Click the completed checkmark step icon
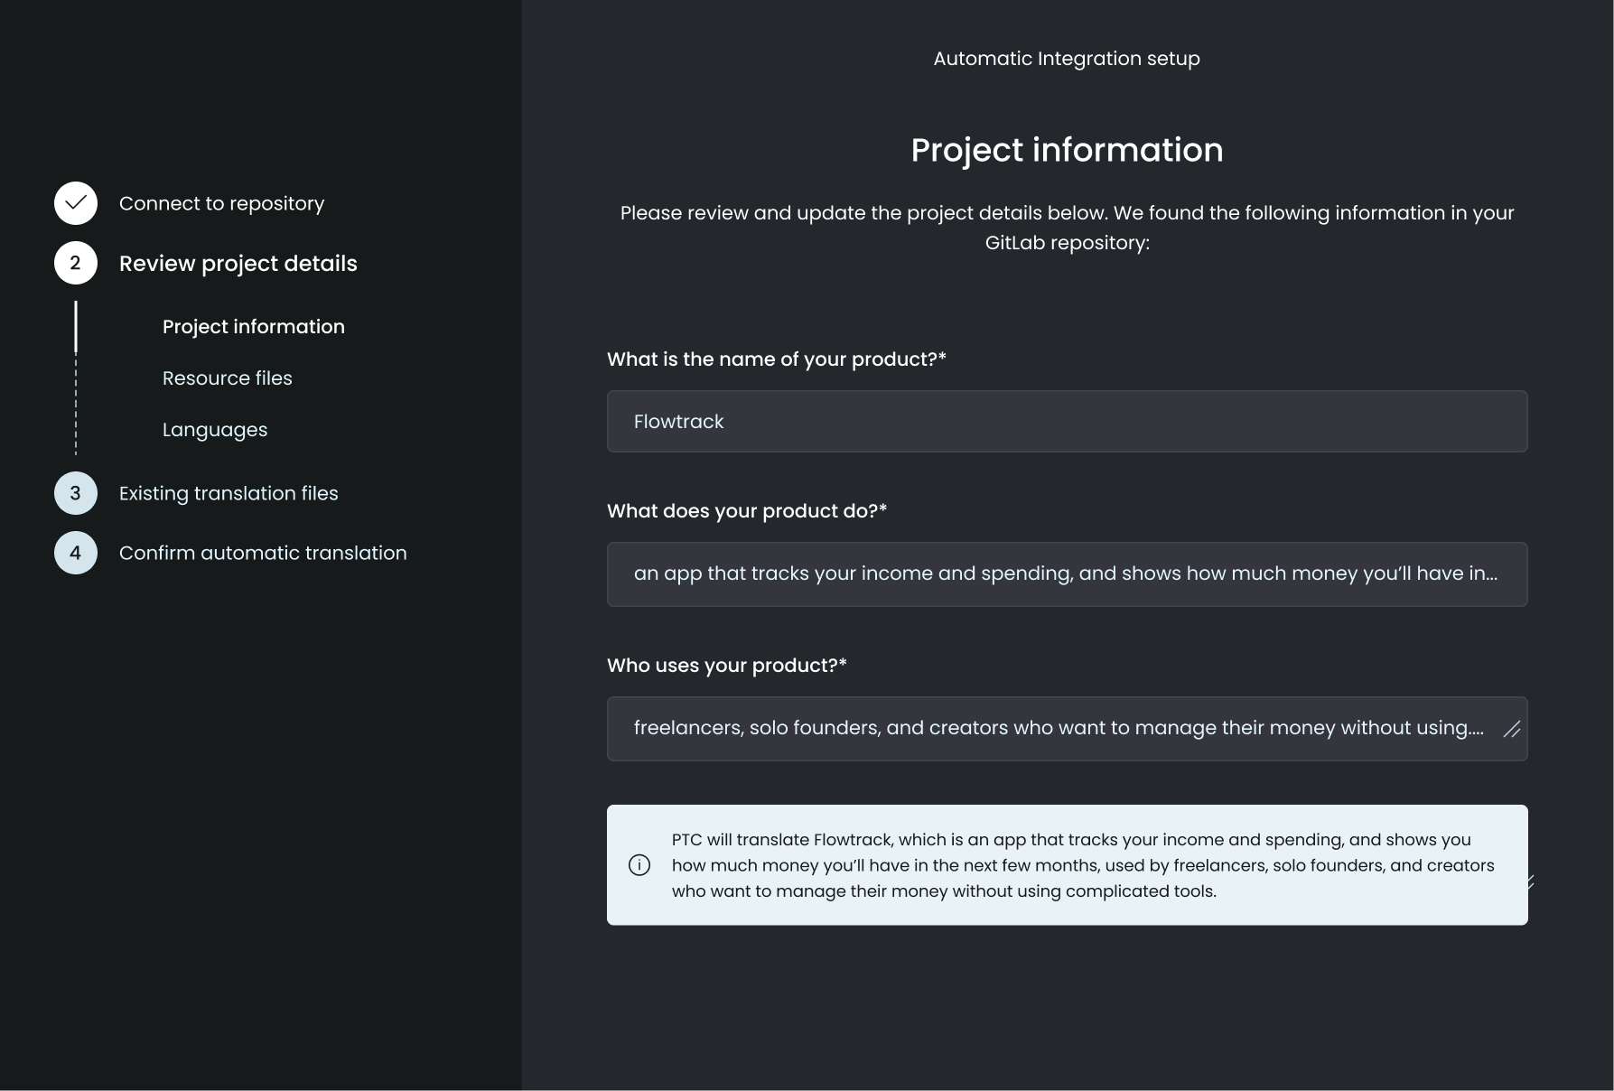 [x=76, y=203]
